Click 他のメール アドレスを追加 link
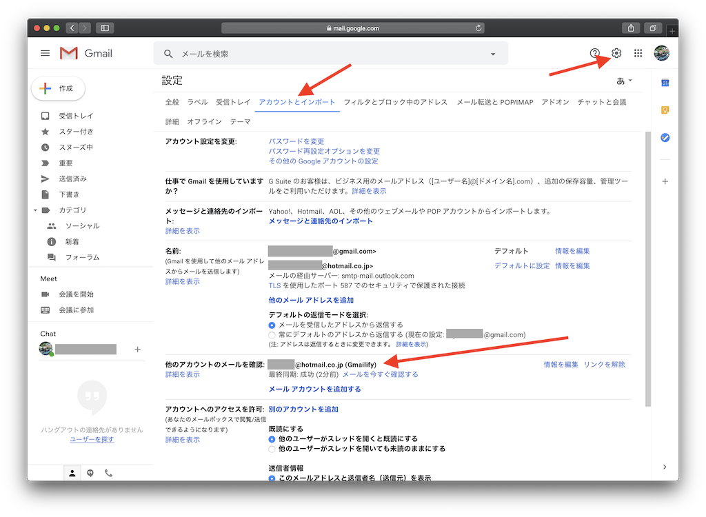The width and height of the screenshot is (706, 517). point(311,301)
